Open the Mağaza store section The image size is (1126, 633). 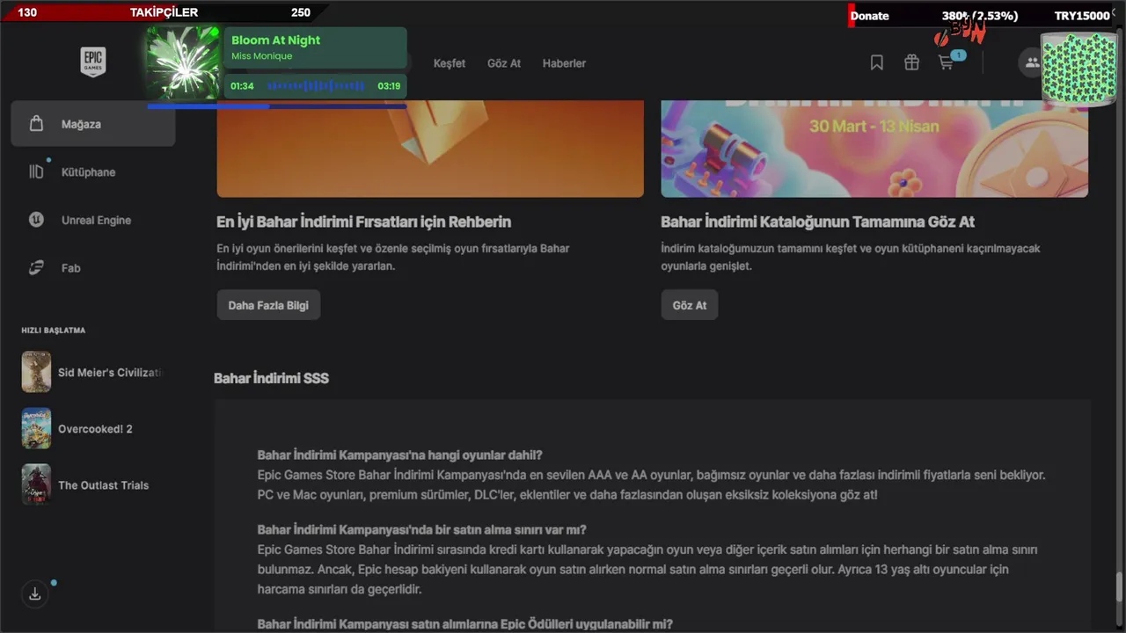93,124
